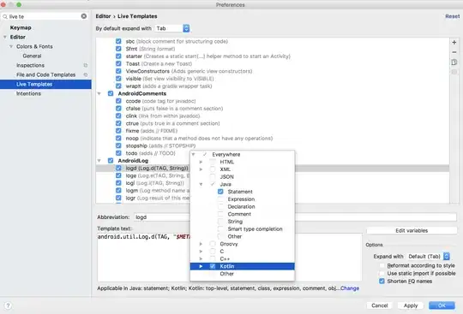Screen dimensions: 463x314
Task: Uncheck the Java Statement context checkbox
Action: coord(220,192)
